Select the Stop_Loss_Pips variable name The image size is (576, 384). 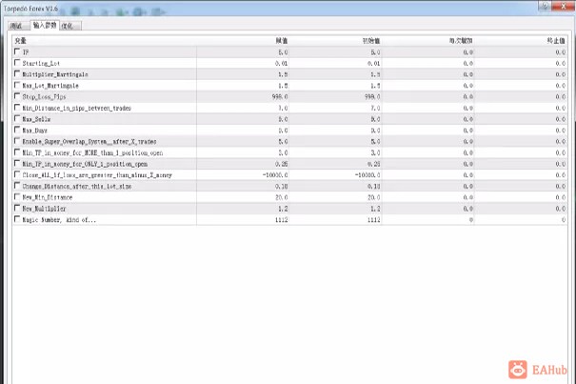[44, 97]
